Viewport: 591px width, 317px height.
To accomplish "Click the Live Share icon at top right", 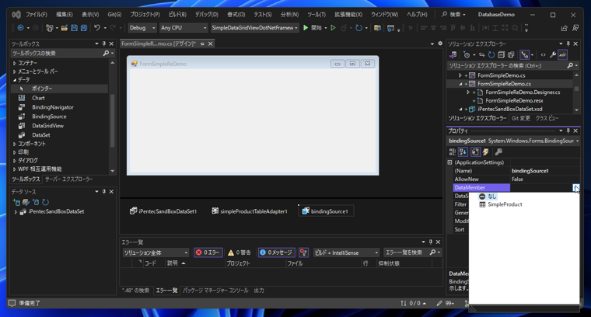I will pyautogui.click(x=565, y=28).
